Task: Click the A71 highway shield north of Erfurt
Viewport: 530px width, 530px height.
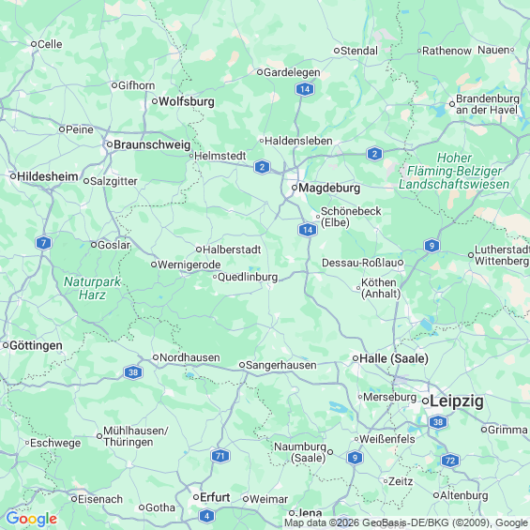Action: [220, 456]
